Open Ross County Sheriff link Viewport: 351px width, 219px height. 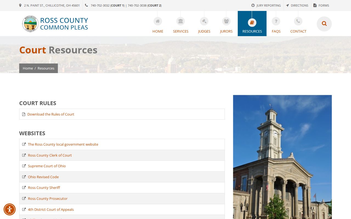coord(44,188)
